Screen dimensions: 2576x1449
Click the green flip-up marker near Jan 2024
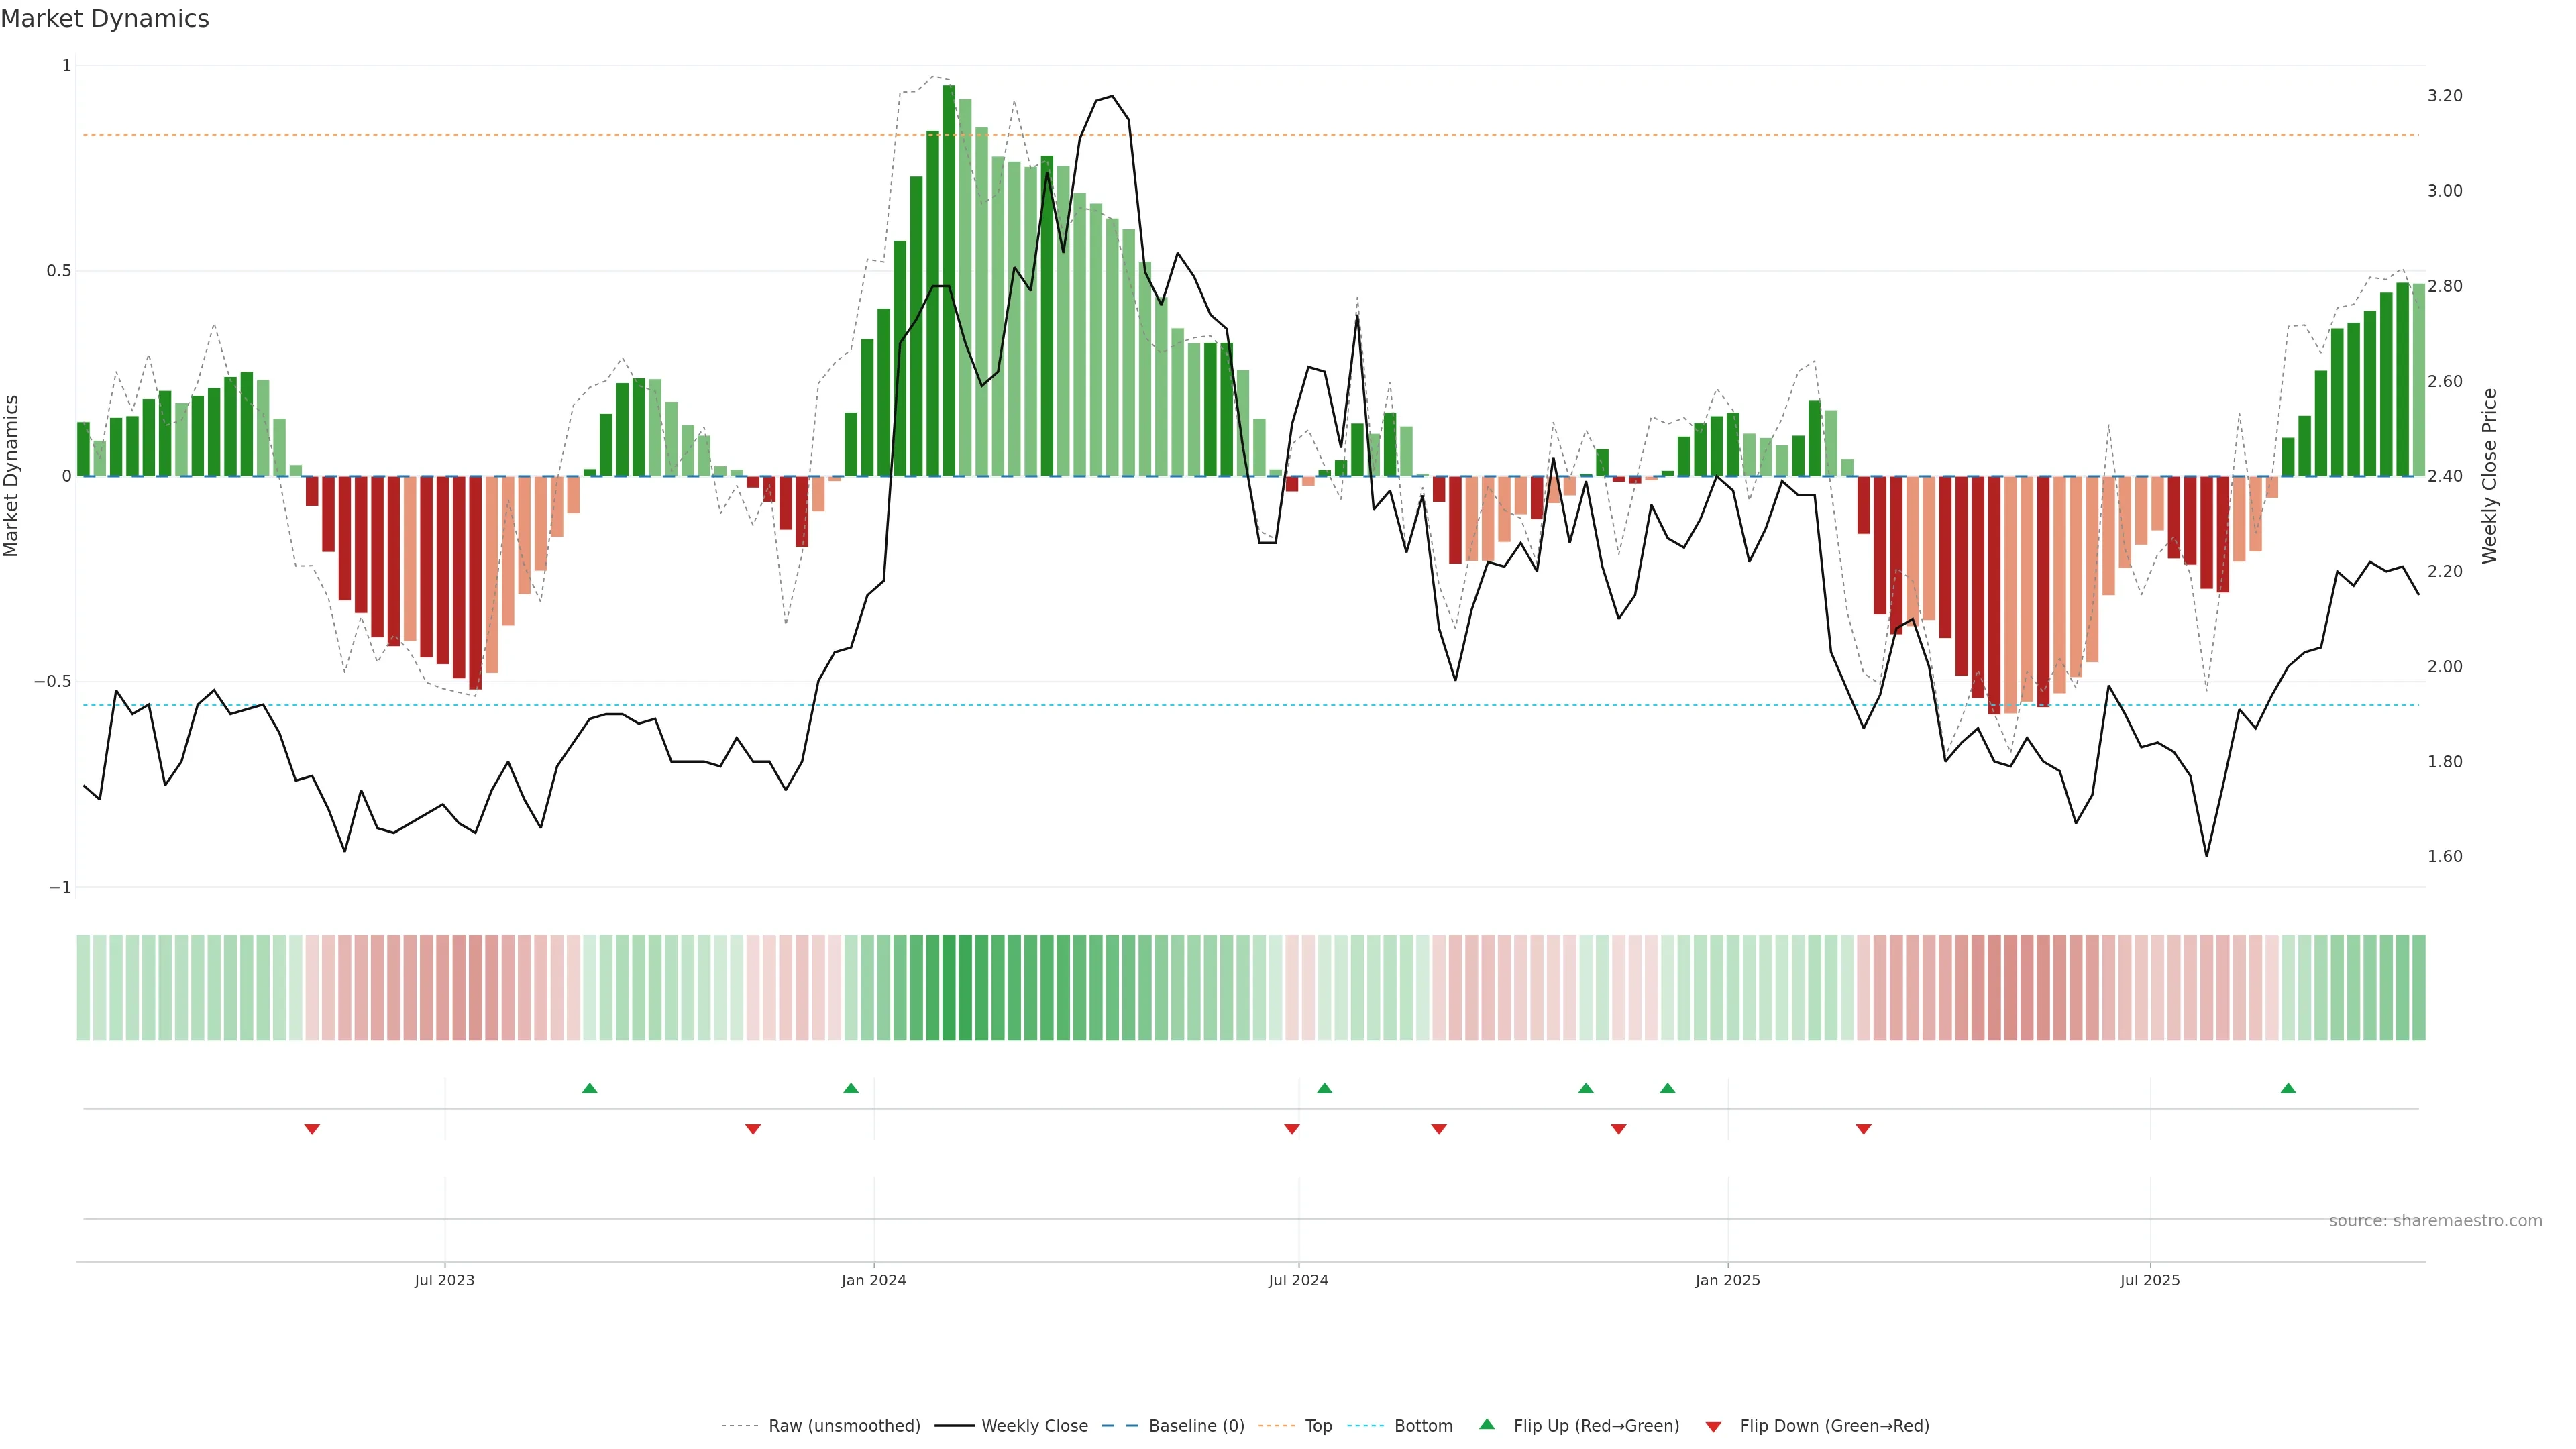pos(851,1088)
